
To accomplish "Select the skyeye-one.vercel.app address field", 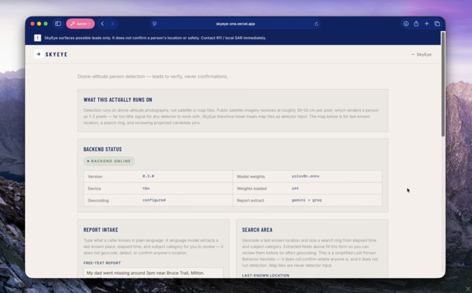I will click(x=235, y=24).
